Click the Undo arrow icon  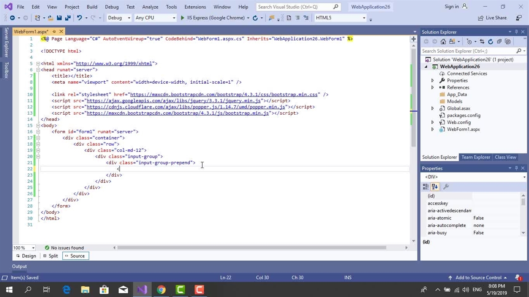(79, 18)
